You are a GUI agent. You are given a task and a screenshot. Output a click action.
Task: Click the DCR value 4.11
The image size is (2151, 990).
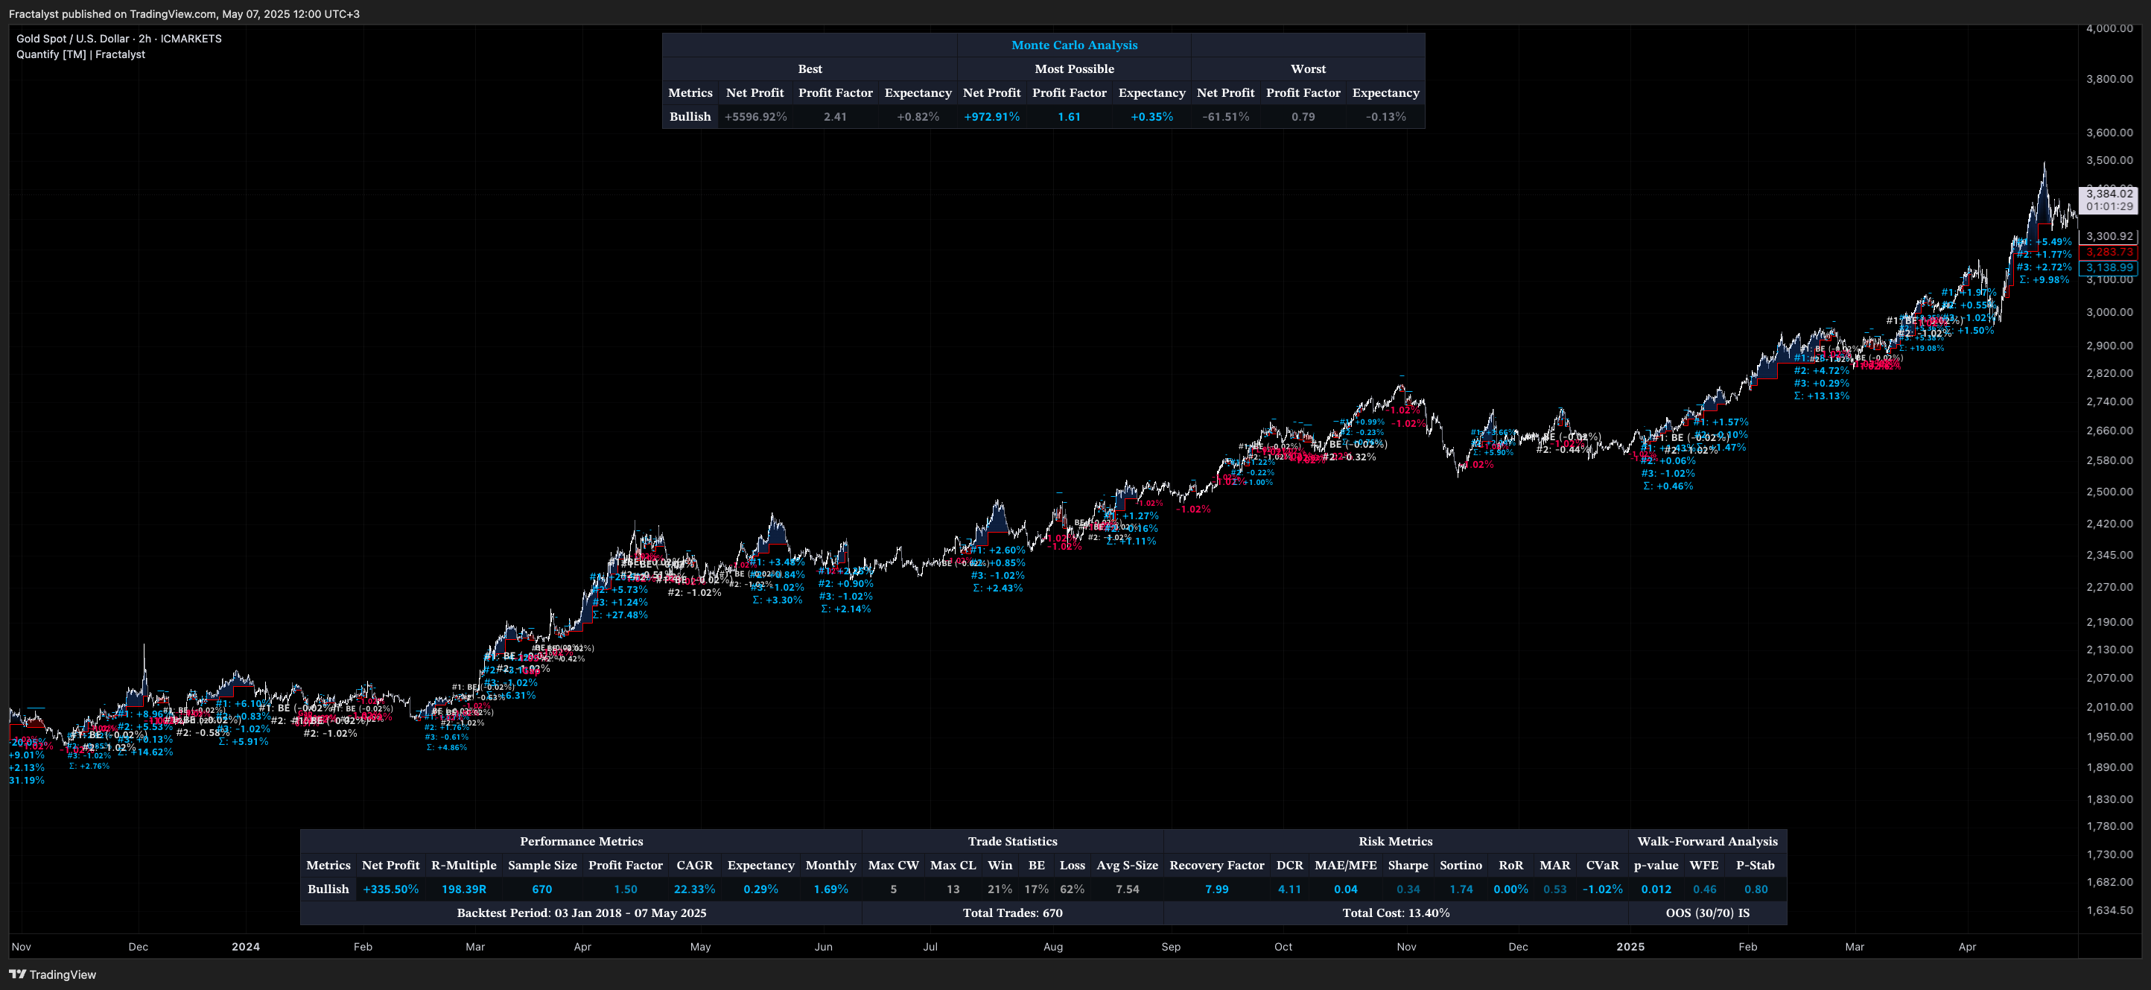pyautogui.click(x=1289, y=889)
